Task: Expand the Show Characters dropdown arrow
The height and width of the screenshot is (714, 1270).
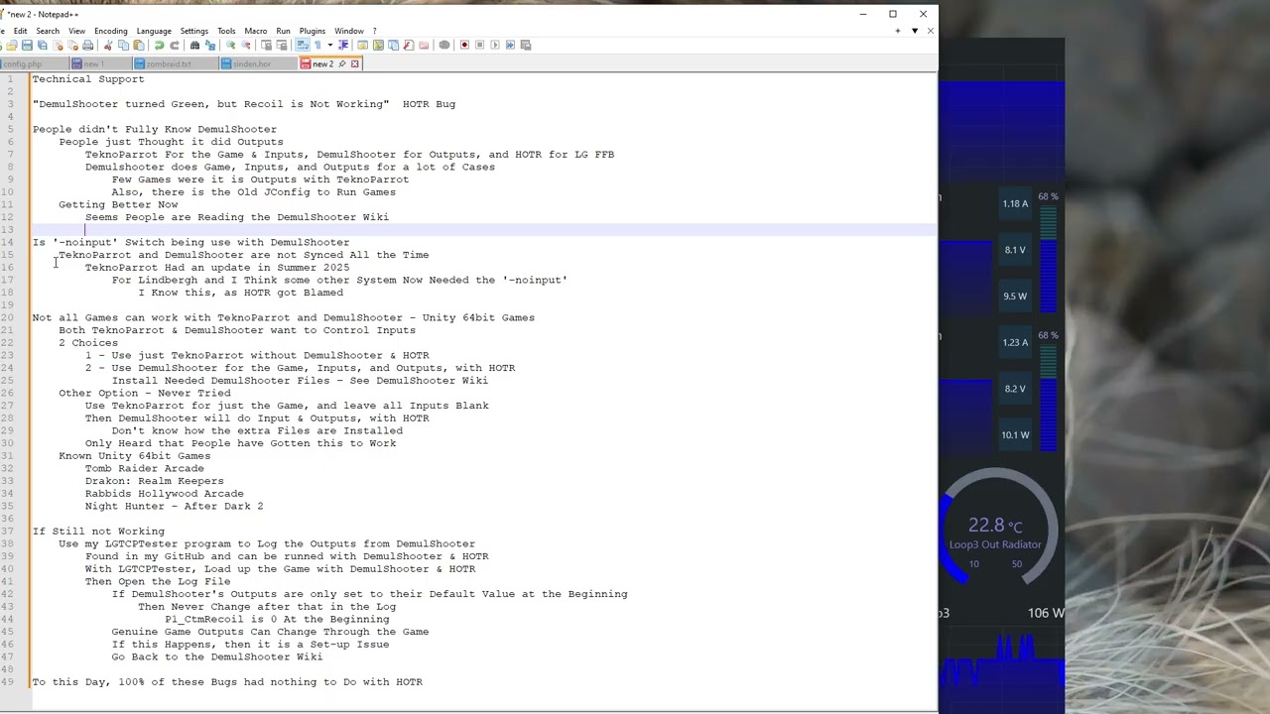Action: point(329,45)
